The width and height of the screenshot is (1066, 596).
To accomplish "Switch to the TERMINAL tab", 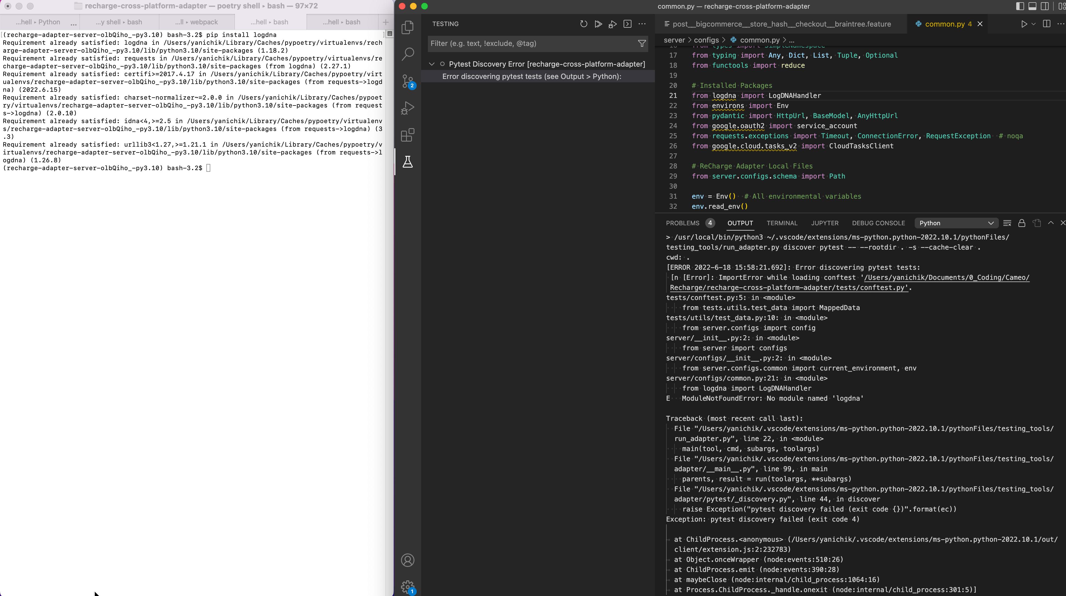I will 782,223.
